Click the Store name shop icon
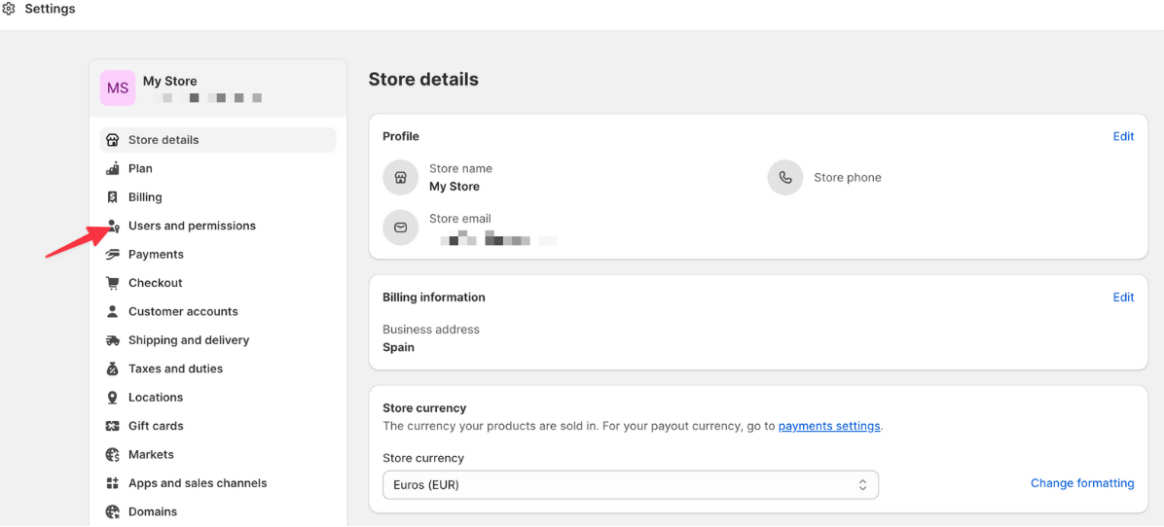The image size is (1164, 527). pos(400,178)
